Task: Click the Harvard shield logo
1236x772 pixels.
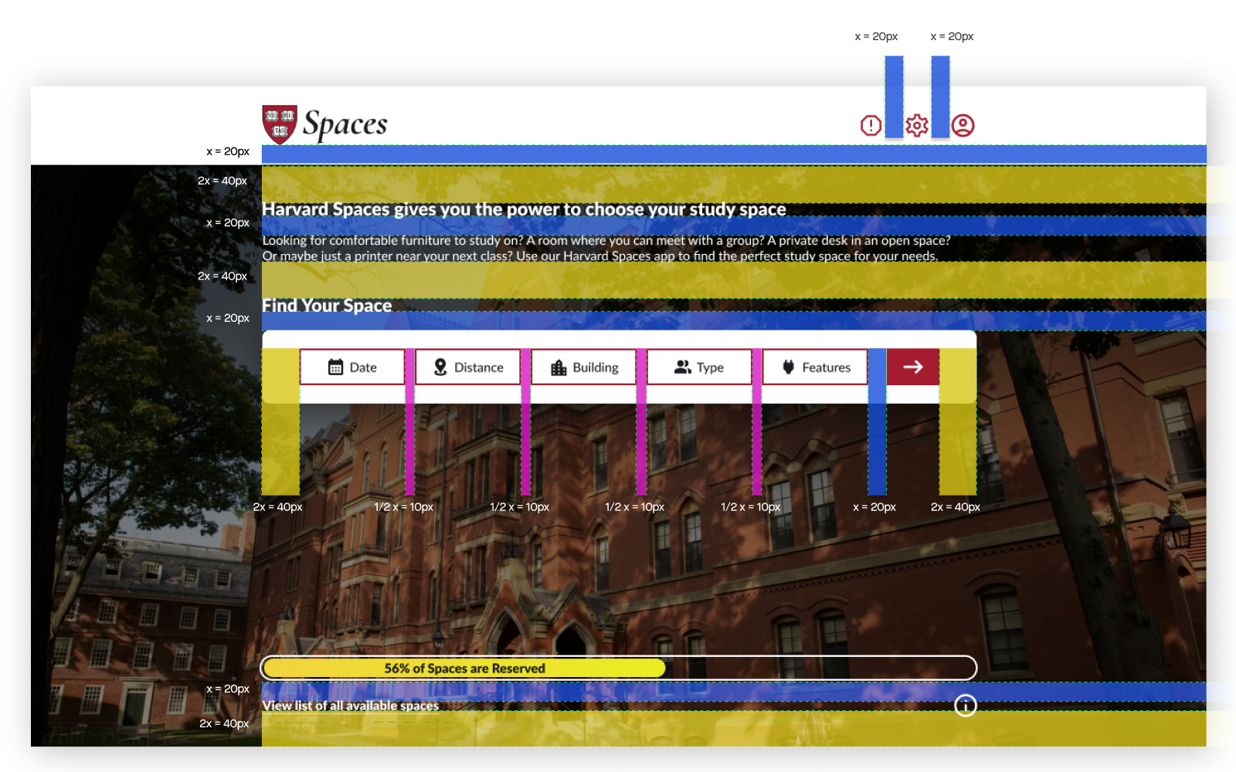Action: coord(280,124)
